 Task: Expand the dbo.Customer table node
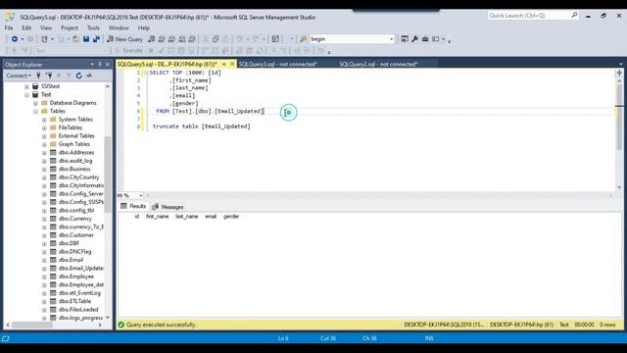[x=44, y=235]
